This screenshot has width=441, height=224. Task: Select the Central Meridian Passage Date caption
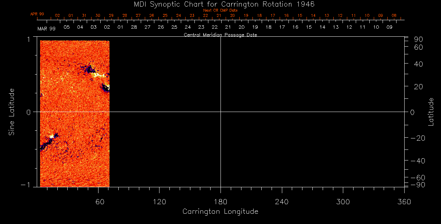point(220,35)
